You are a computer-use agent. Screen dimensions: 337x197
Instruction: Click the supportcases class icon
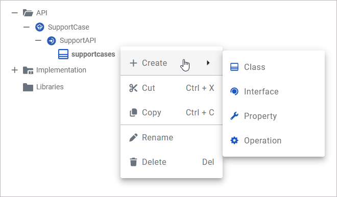[x=63, y=54]
